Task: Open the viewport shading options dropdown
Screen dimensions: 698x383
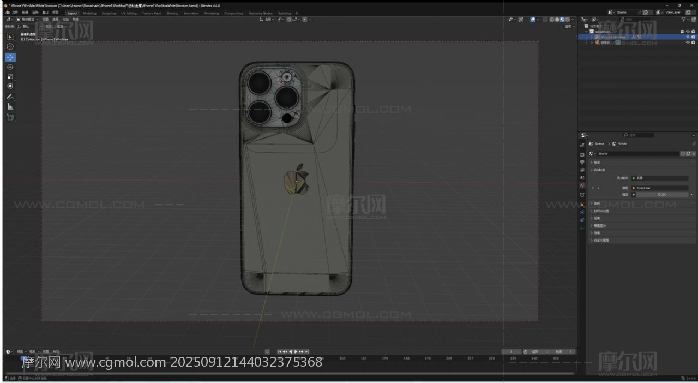Action: 573,20
